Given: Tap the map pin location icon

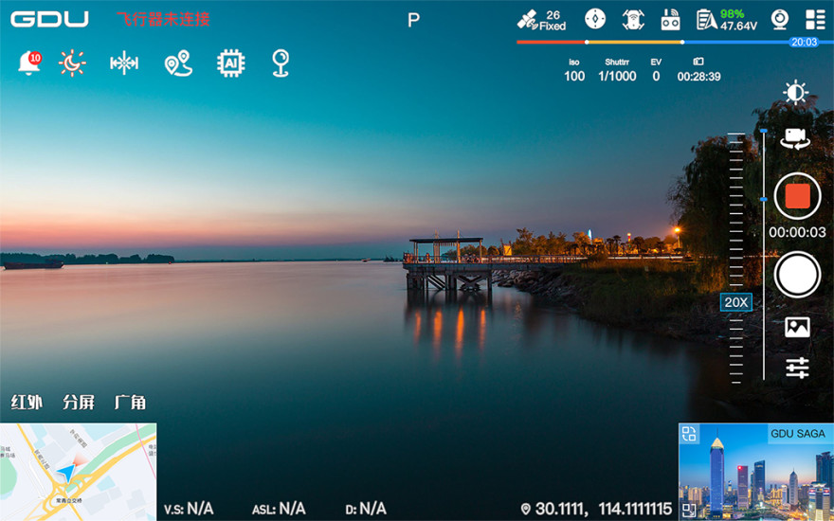Looking at the screenshot, I should tap(281, 63).
